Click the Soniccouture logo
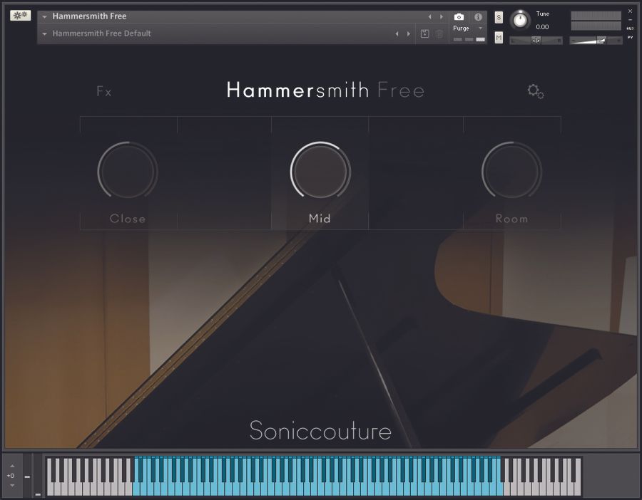This screenshot has height=500, width=642. pos(320,432)
